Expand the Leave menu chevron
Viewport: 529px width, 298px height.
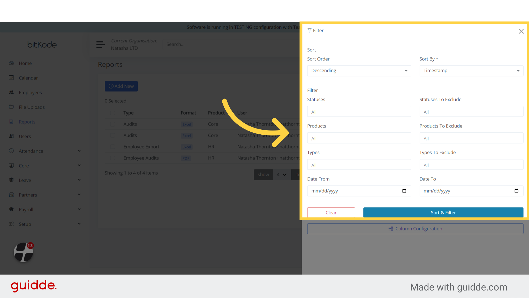click(79, 180)
